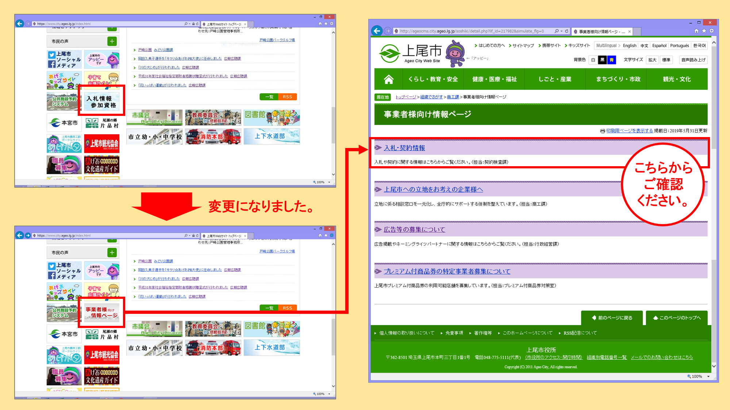Viewport: 730px width, 410px height.
Task: Click 上尾市観光協会 banner in top-left window
Action: 101,144
